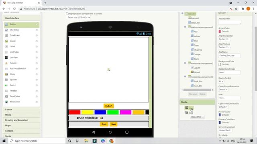Click the CLEAR button in the viewer
257x144 pixels.
[109, 106]
